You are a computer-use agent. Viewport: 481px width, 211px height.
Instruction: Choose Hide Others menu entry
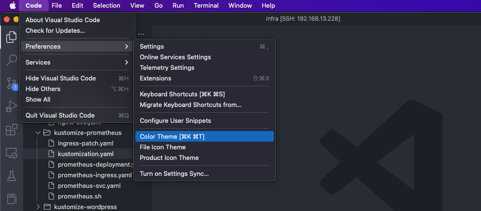coord(77,89)
